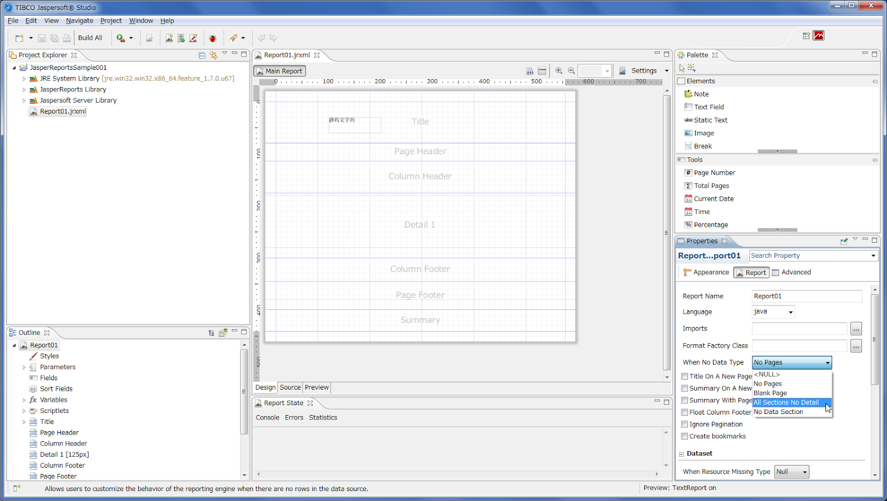Open the Navigate menu

coord(79,21)
